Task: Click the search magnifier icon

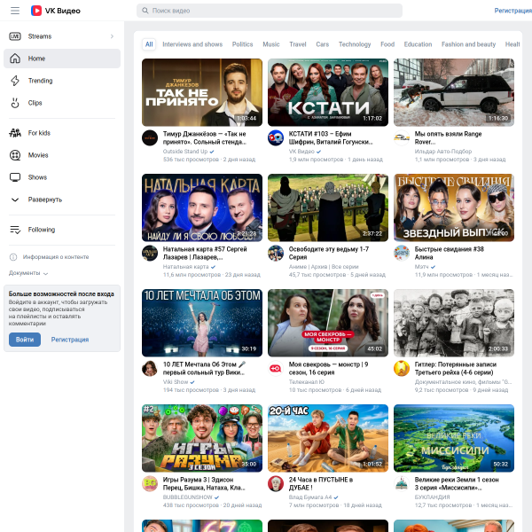Action: coord(145,11)
